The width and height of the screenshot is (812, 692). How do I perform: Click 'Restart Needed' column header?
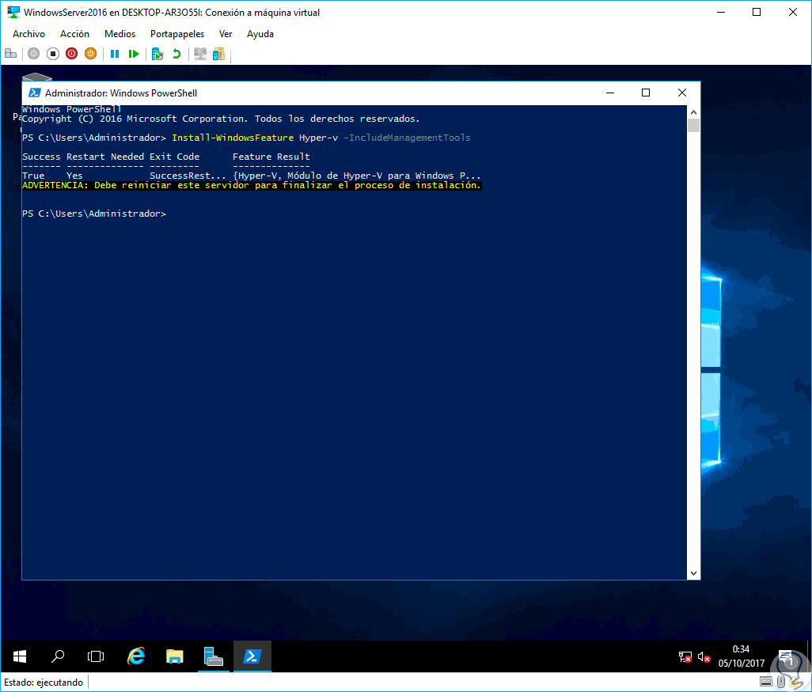[x=105, y=157]
